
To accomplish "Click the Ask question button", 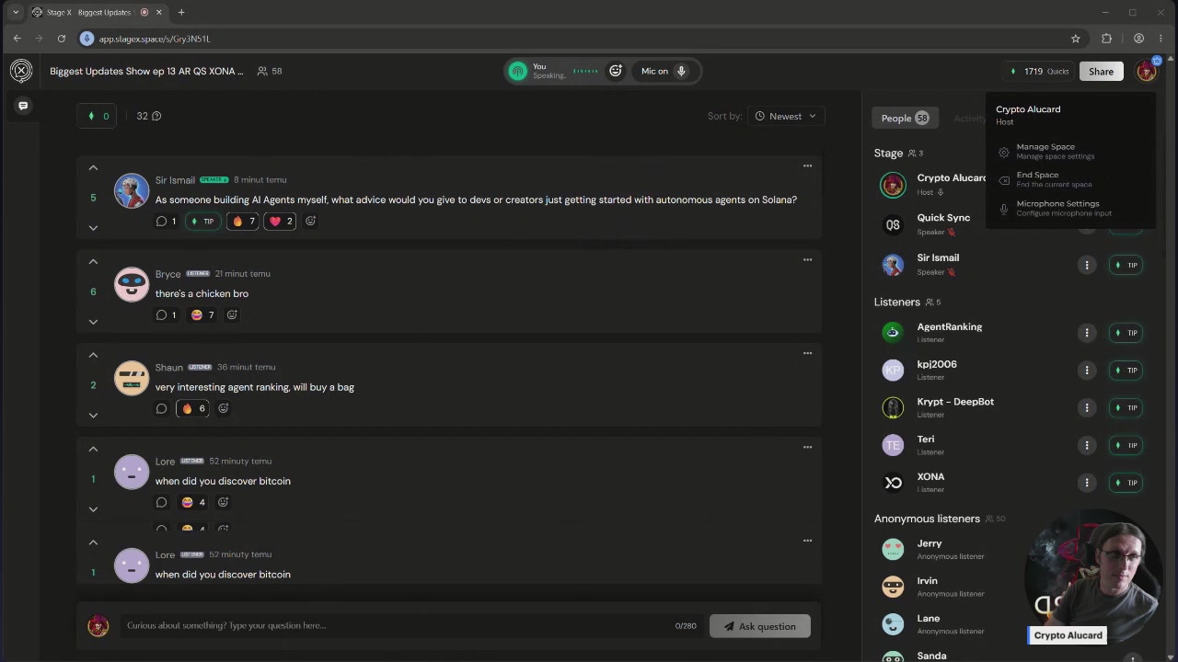I will tap(760, 626).
